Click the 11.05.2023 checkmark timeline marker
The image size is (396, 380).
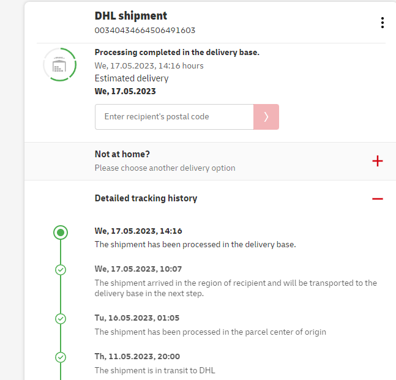click(x=60, y=357)
